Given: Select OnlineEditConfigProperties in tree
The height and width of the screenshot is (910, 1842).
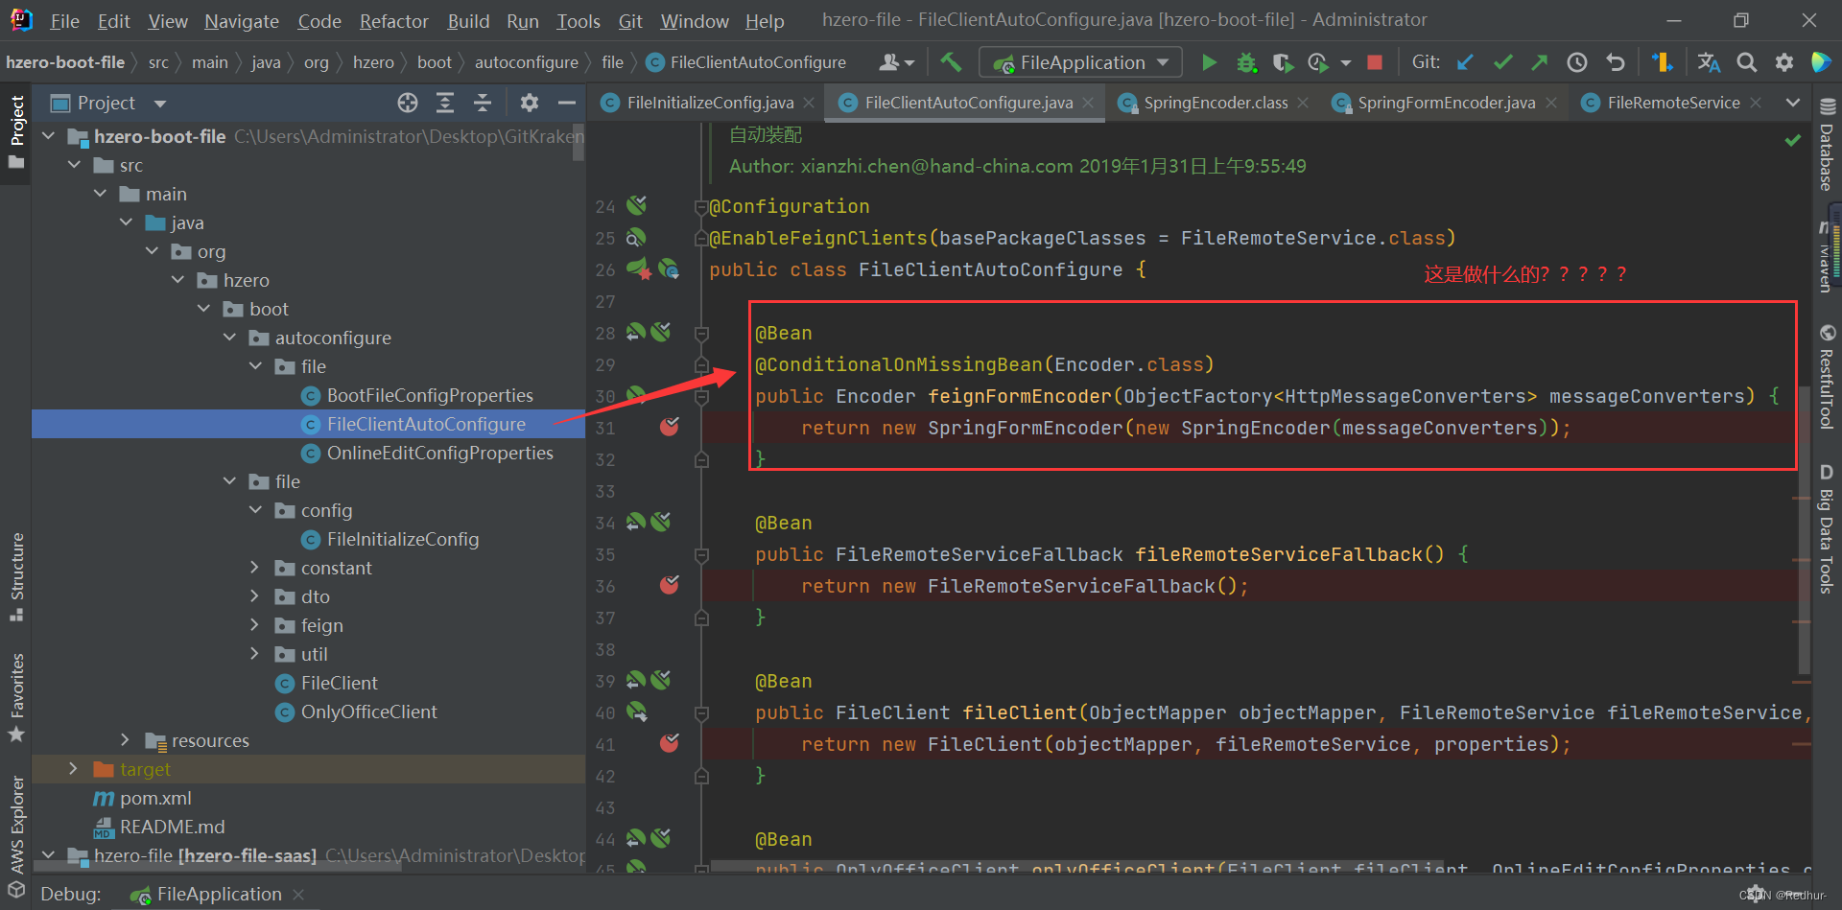Looking at the screenshot, I should [440, 453].
